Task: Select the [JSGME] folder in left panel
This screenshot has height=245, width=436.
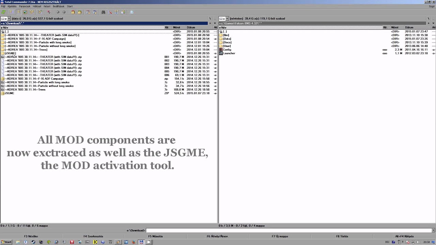Action: pyautogui.click(x=10, y=53)
